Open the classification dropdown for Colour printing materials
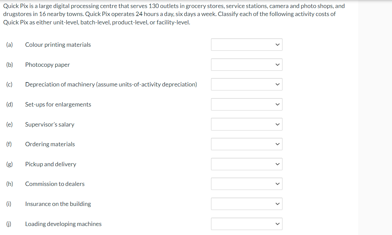 point(247,44)
